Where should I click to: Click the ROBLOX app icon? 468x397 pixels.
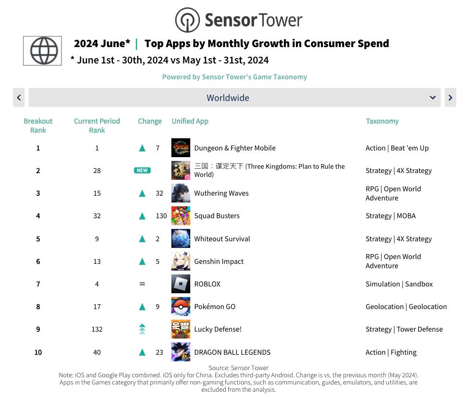tap(181, 284)
